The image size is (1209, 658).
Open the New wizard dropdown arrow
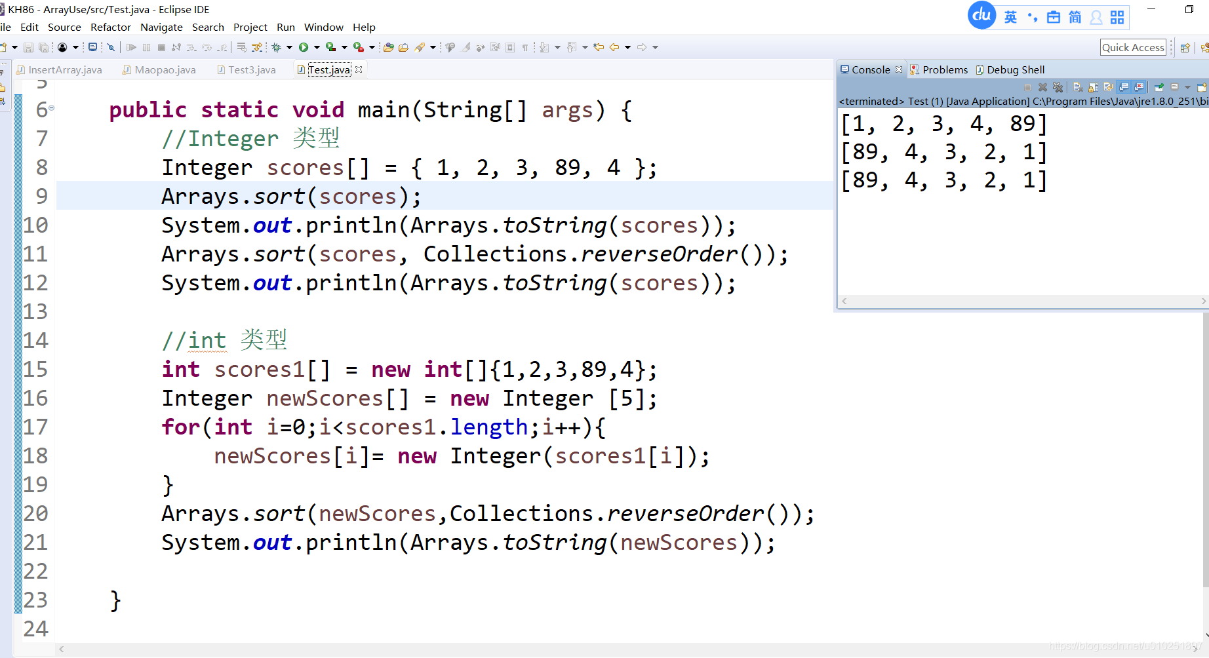point(14,47)
